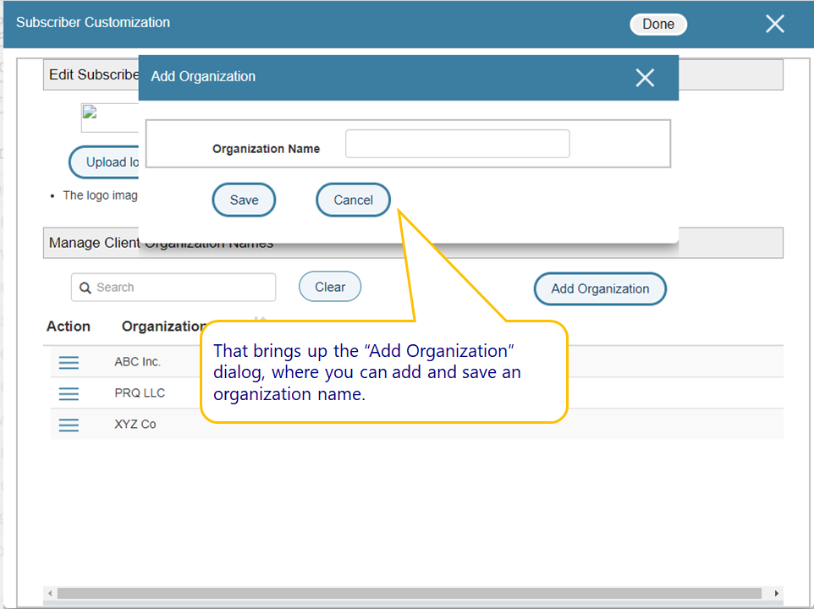Viewport: 814px width, 609px height.
Task: Focus the Organization Name text field
Action: [457, 144]
